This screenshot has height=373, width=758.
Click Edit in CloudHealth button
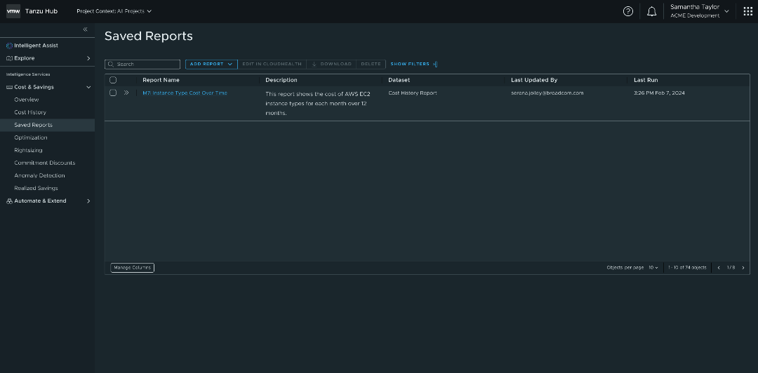point(272,65)
